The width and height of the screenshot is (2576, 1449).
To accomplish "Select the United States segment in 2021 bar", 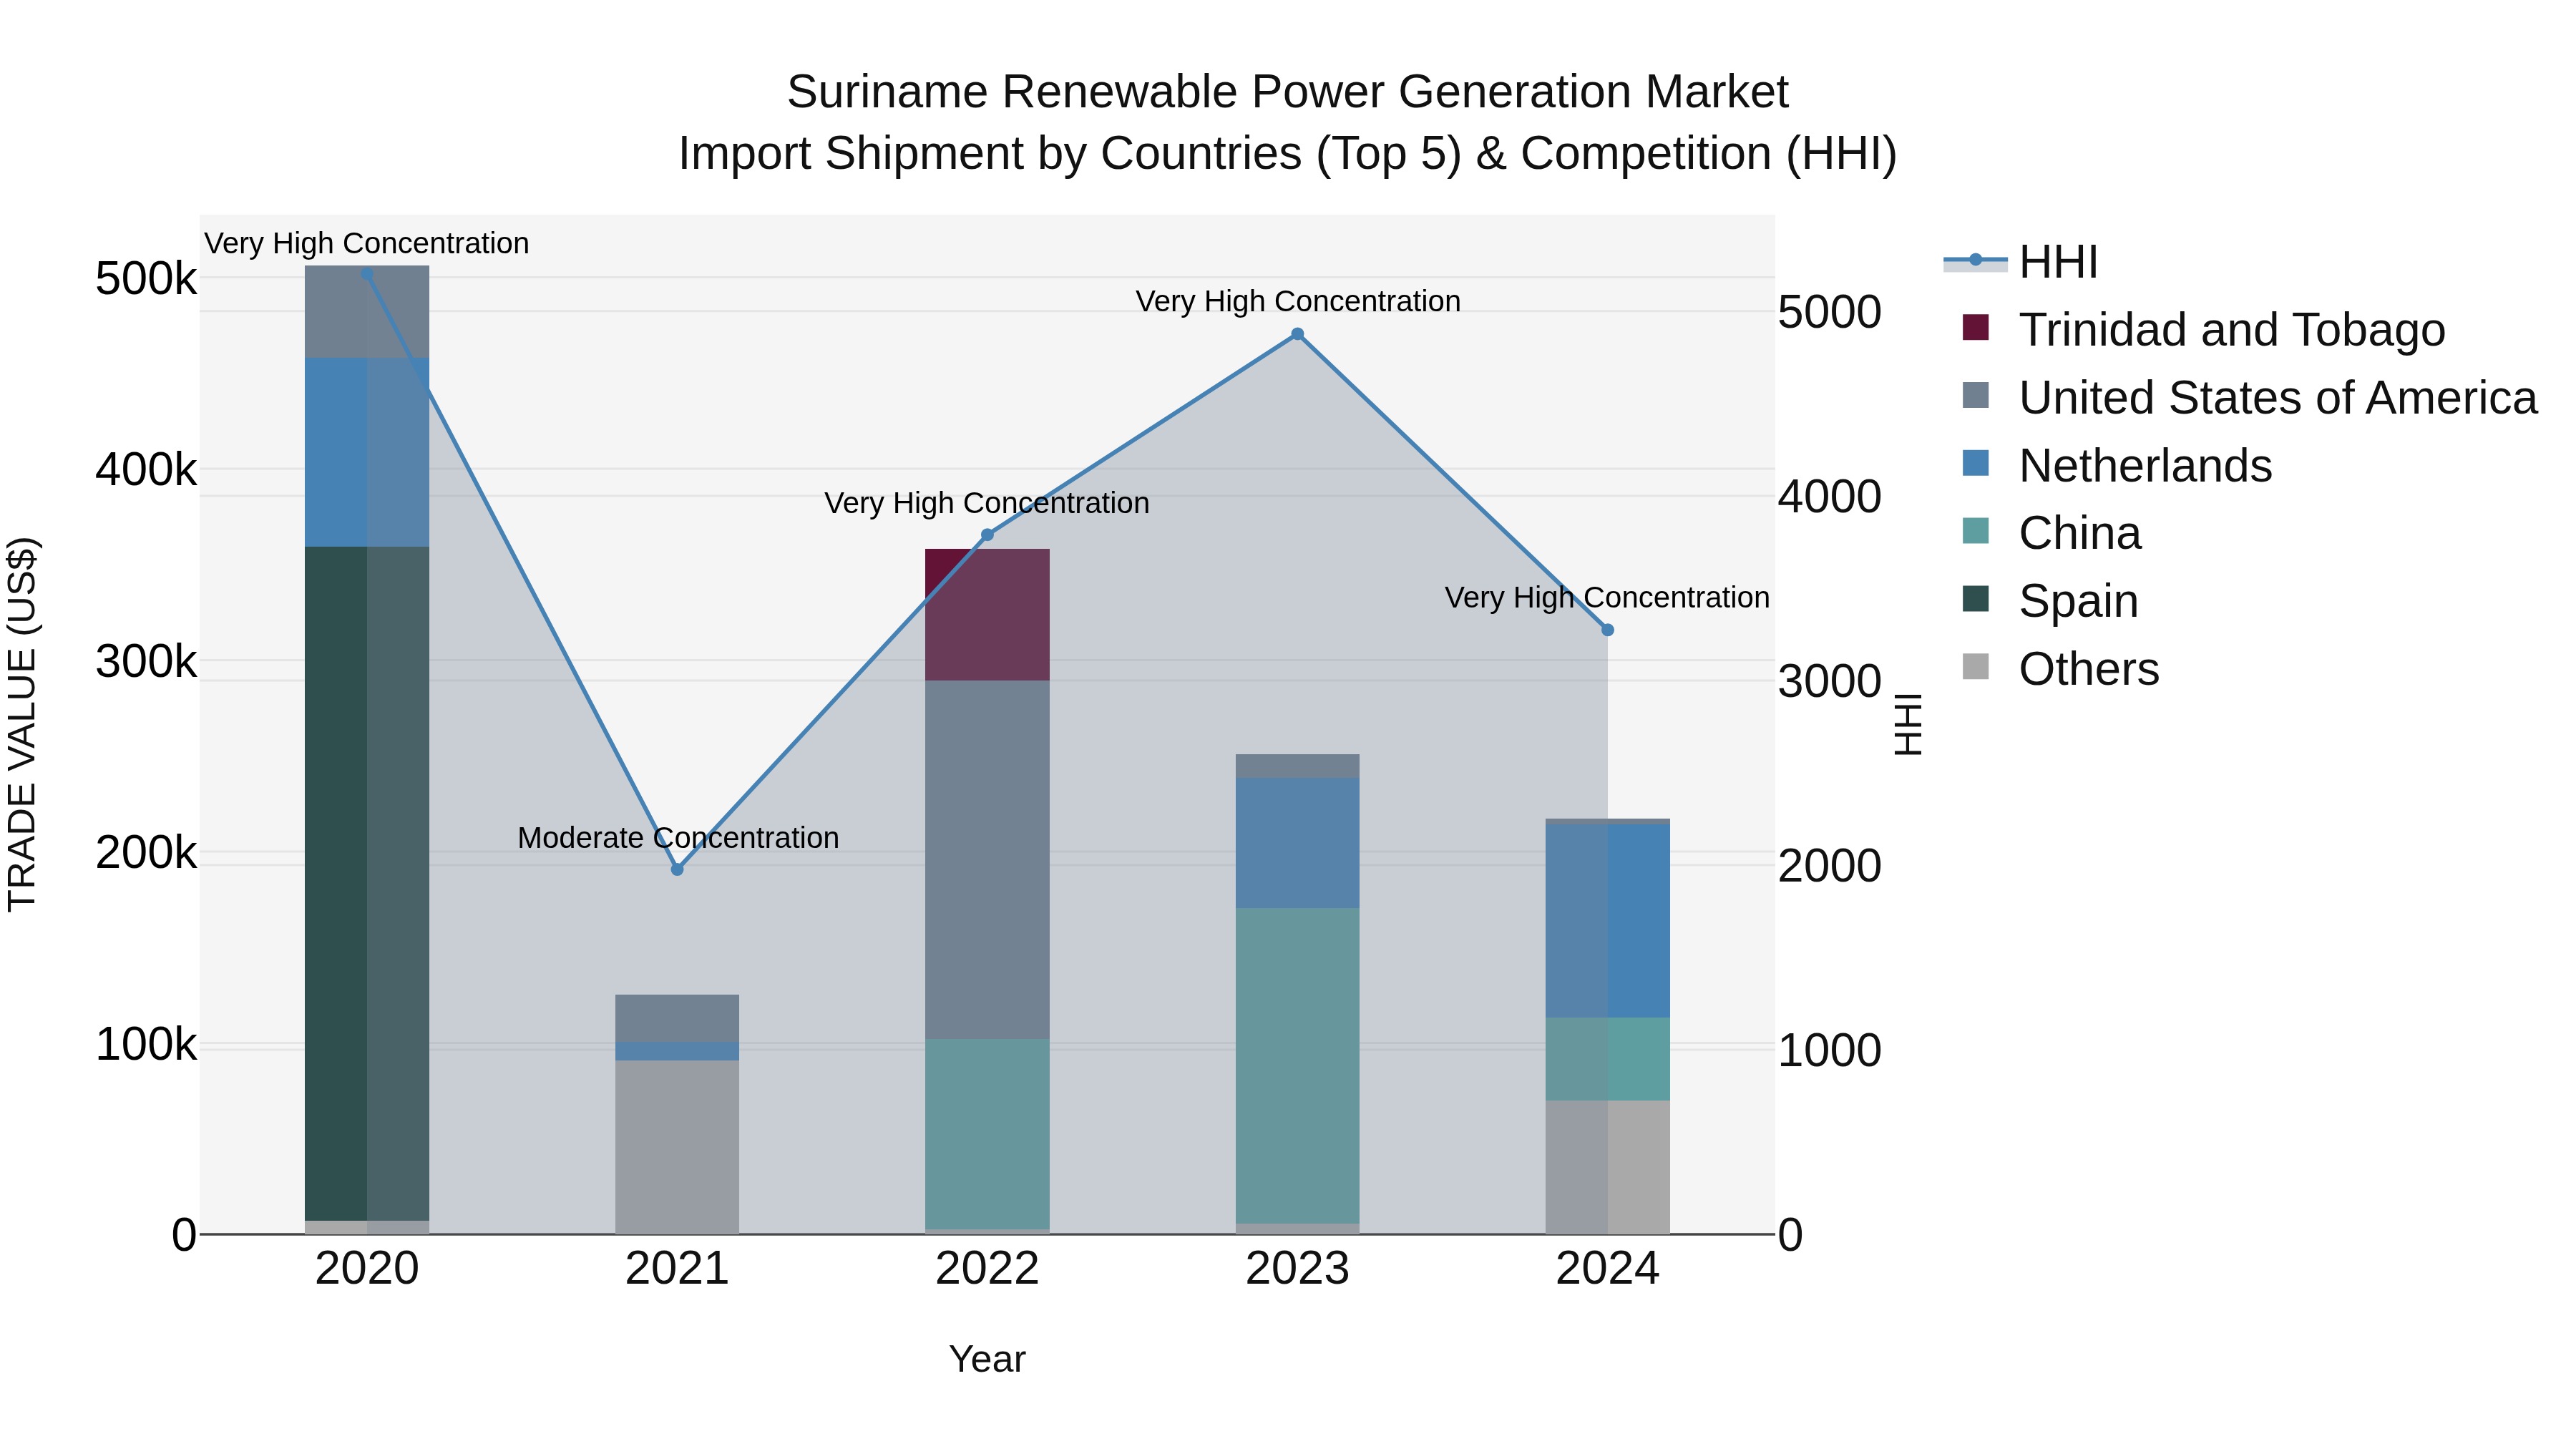I will click(677, 1018).
